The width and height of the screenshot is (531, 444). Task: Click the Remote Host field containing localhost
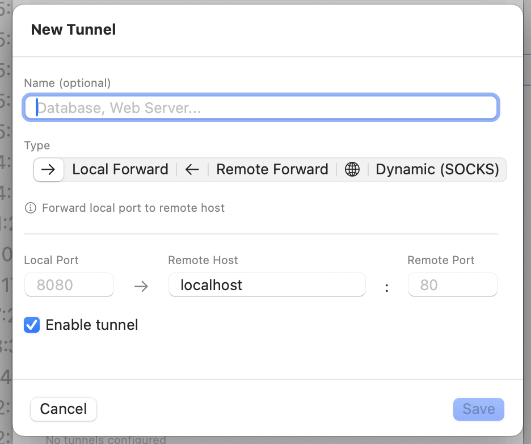click(x=267, y=284)
